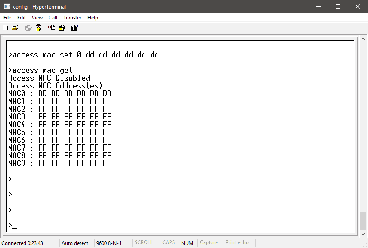
Task: Click the vertical scrollbar up arrow
Action: click(x=363, y=39)
